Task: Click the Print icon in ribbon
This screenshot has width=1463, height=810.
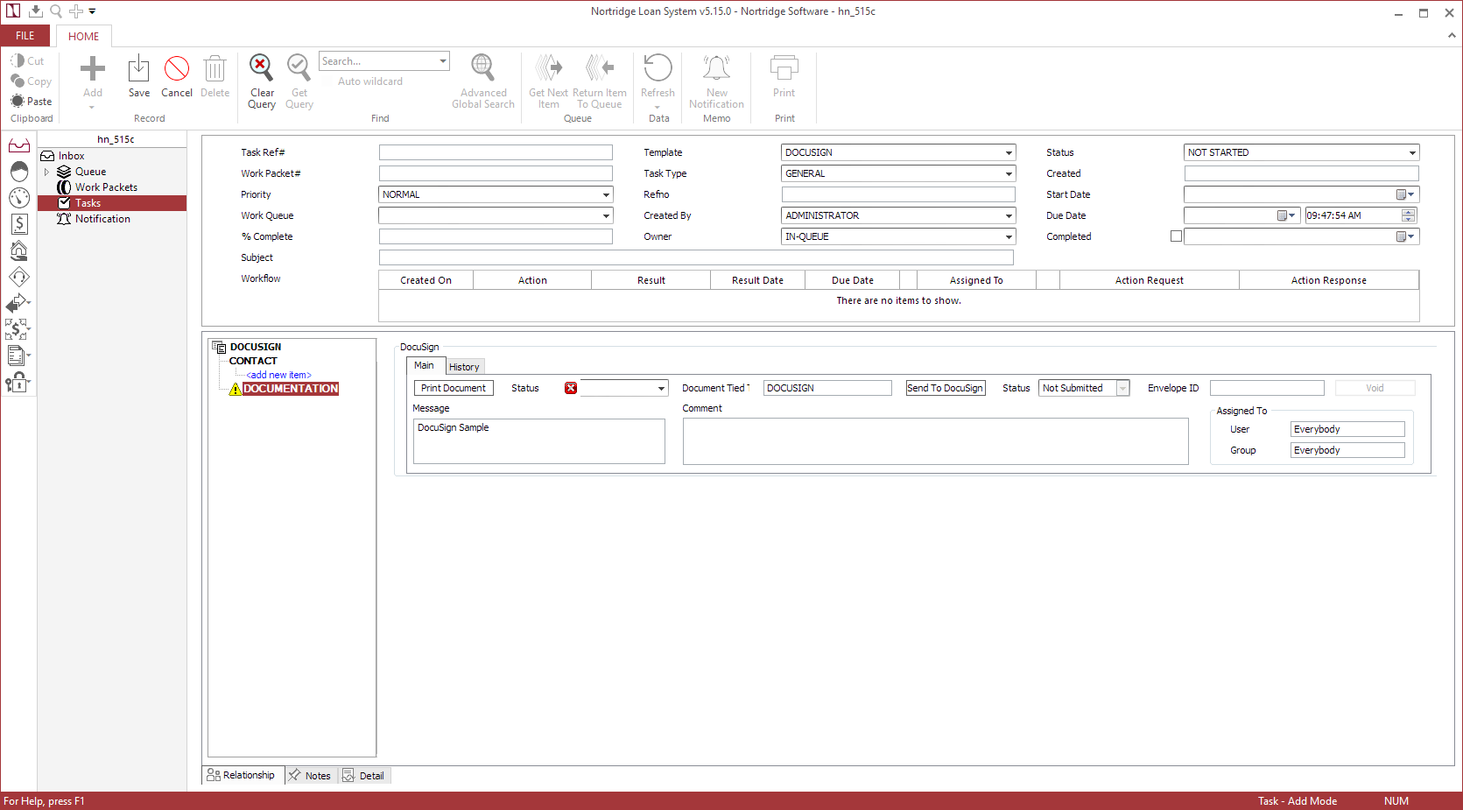Action: click(x=784, y=68)
